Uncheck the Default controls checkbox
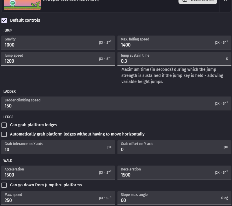232x206 pixels. (x=4, y=20)
